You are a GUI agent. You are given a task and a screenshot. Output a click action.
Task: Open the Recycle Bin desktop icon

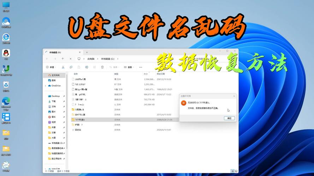[6, 86]
